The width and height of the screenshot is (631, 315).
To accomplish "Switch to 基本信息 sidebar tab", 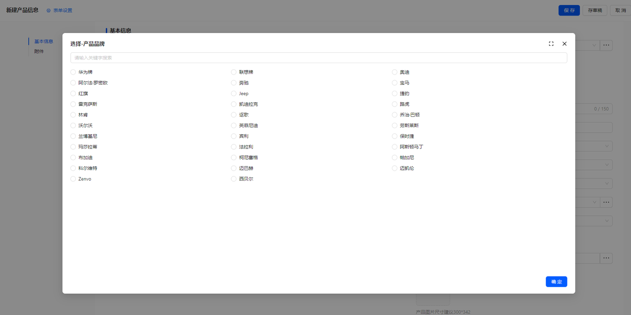I will pyautogui.click(x=43, y=41).
